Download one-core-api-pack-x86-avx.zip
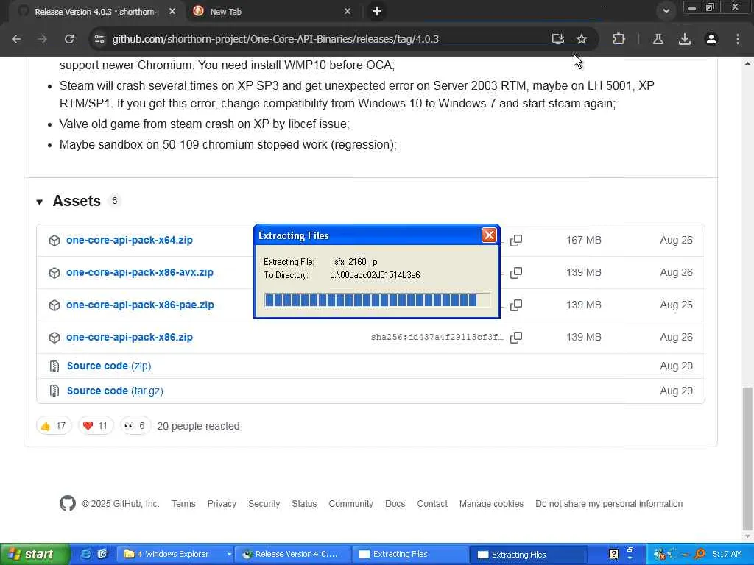754x565 pixels. click(x=139, y=272)
